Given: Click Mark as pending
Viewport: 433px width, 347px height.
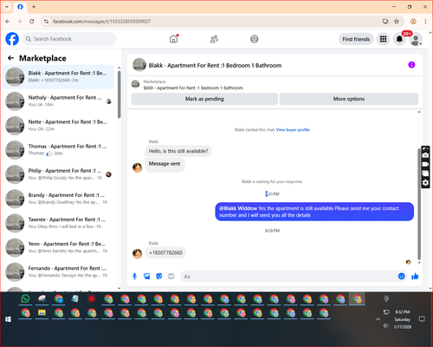Looking at the screenshot, I should point(204,99).
